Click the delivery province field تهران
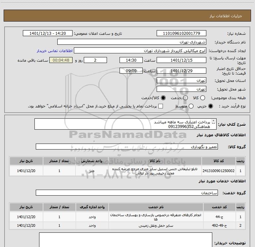The image size is (255, 247). tap(181, 81)
